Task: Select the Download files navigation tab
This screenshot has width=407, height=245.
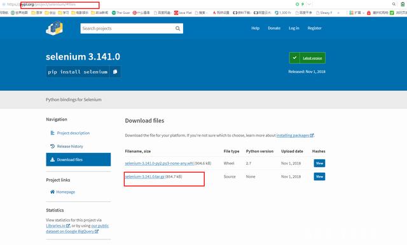Action: (78, 159)
